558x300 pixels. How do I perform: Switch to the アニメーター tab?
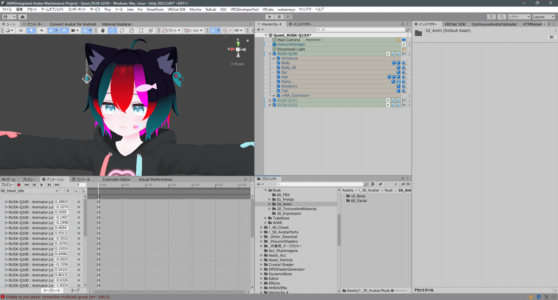tap(33, 24)
